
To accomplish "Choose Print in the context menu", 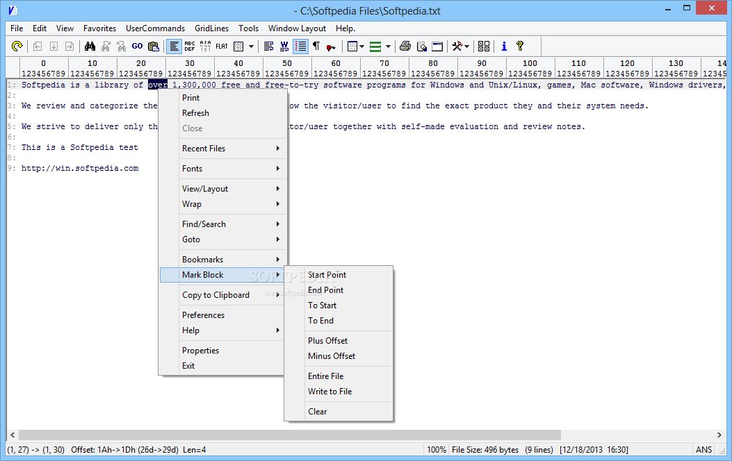I will pos(222,98).
